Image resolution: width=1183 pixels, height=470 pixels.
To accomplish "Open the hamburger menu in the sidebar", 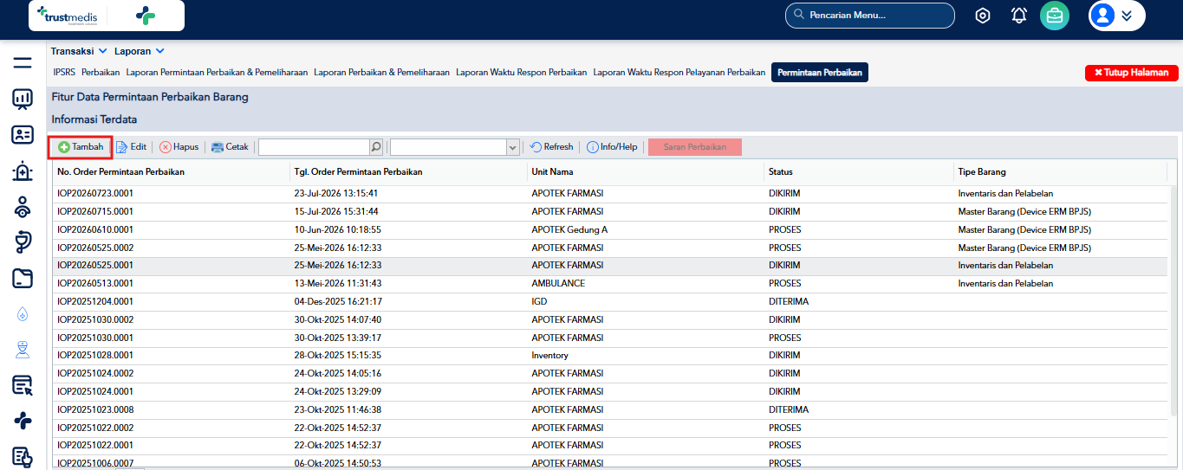I will coord(23,63).
